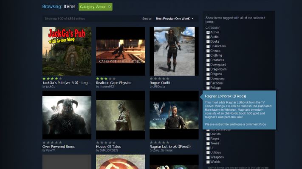
Task: Enable the Races category filter
Action: coord(208,139)
